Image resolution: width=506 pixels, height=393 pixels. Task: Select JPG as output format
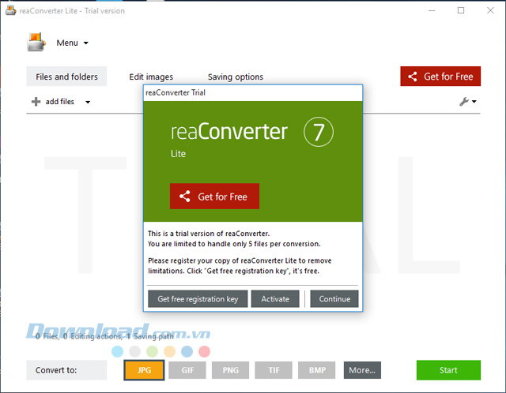coord(144,370)
